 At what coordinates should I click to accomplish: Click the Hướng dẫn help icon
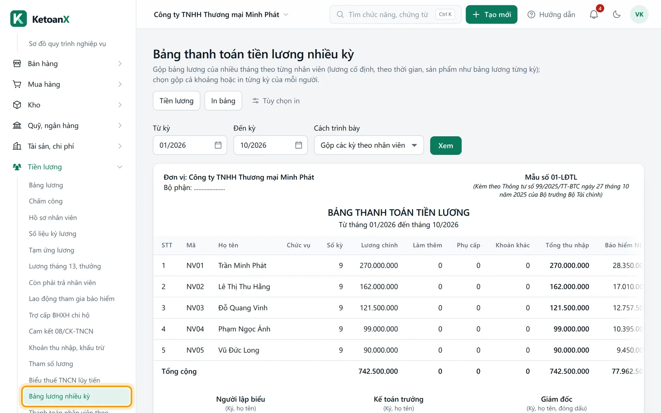pos(531,14)
